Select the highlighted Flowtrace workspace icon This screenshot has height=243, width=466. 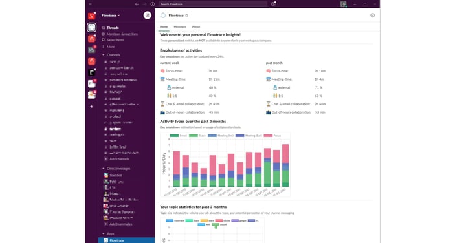(x=91, y=27)
